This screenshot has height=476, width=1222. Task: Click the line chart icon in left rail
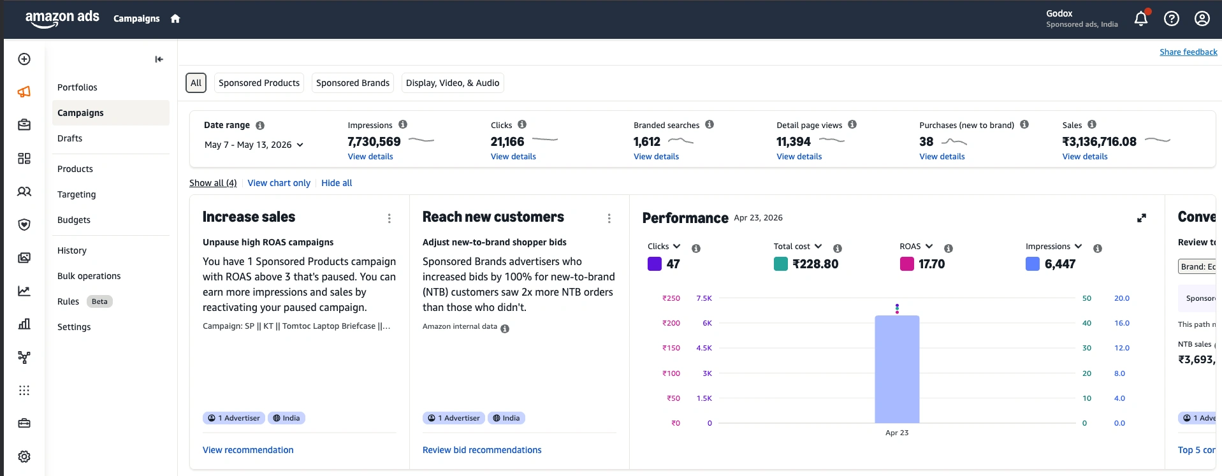click(x=24, y=291)
